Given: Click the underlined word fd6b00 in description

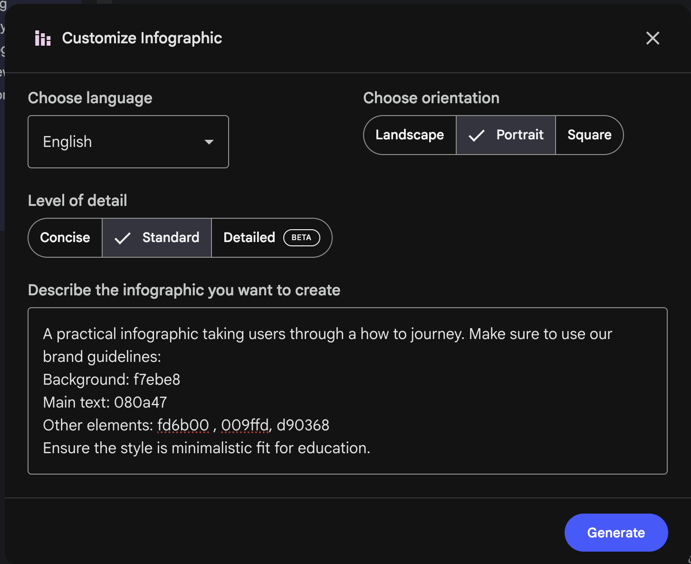Looking at the screenshot, I should pos(183,425).
